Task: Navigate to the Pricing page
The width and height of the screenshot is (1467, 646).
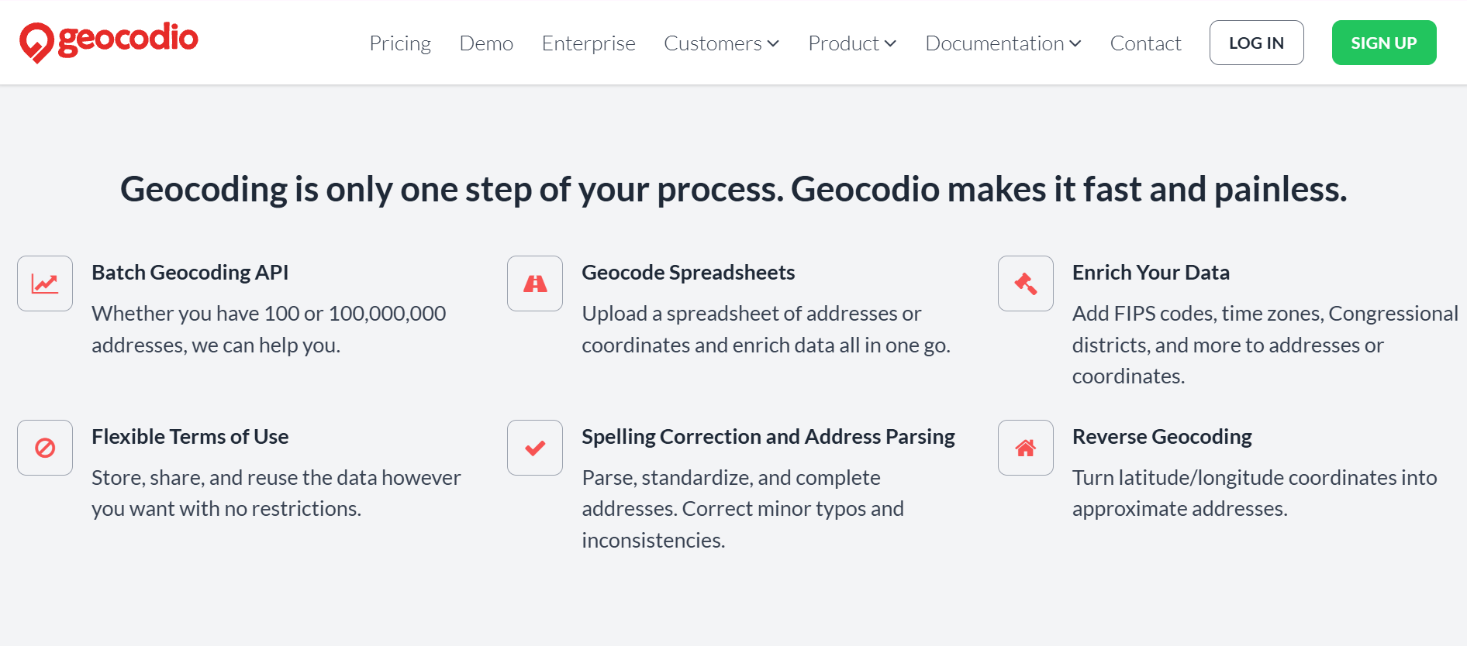Action: (x=400, y=43)
